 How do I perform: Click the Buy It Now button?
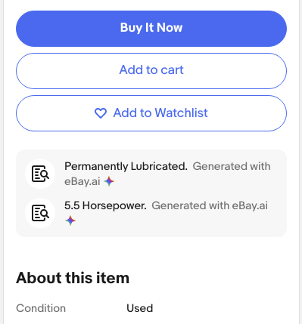coord(151,29)
